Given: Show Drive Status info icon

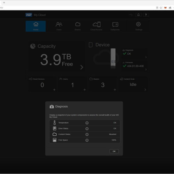Looking at the screenshot, I should pyautogui.click(x=87, y=129).
